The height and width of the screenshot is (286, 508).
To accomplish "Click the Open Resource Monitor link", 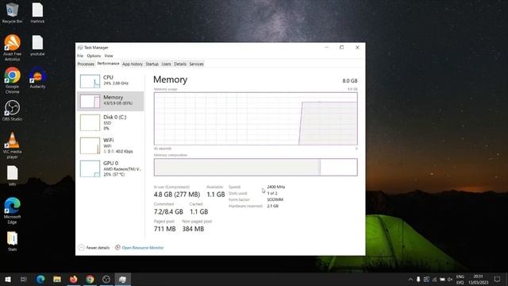I will (x=143, y=248).
